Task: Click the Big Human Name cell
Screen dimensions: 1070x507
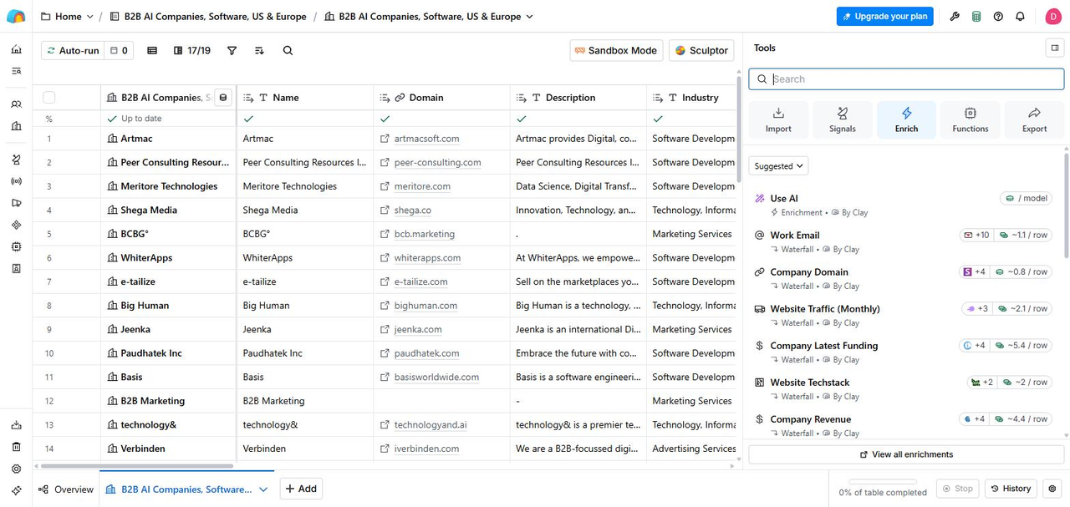Action: [305, 306]
